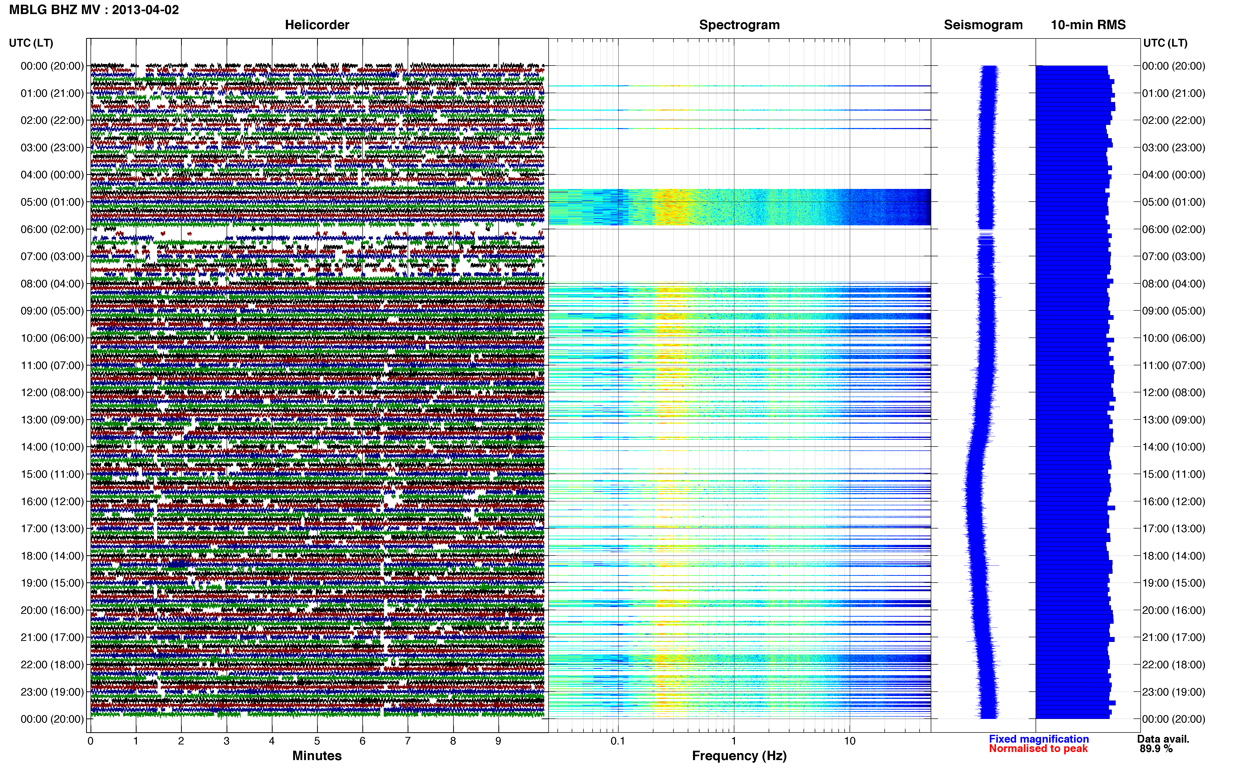Click the right-axis label "01:00 (21:00)"
This screenshot has width=1233, height=771.
(x=1173, y=93)
